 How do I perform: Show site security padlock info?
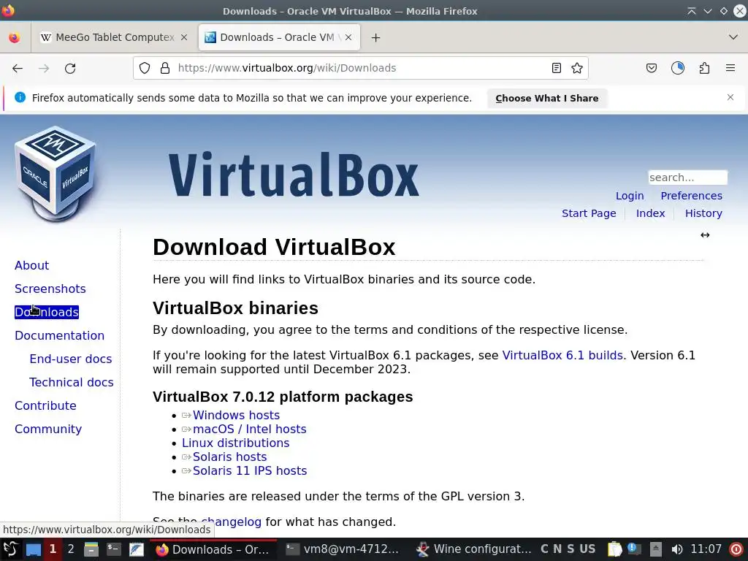click(x=165, y=68)
